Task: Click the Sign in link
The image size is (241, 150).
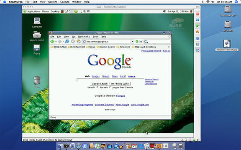Action: coord(166,51)
